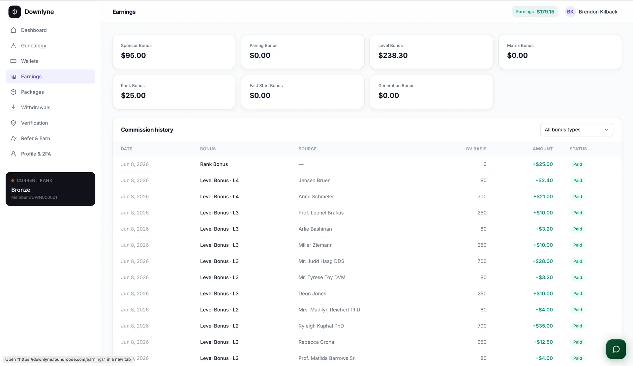Viewport: 633px width, 366px height.
Task: Open Refer & Earn page
Action: pos(50,138)
